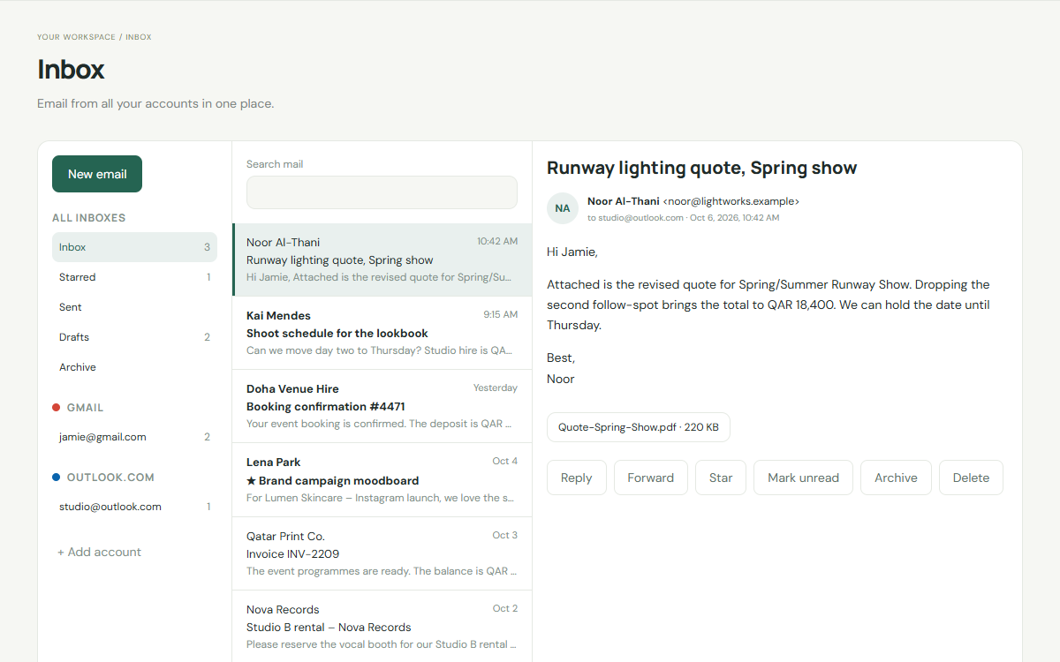Star the open message
This screenshot has width=1060, height=662.
(x=721, y=478)
